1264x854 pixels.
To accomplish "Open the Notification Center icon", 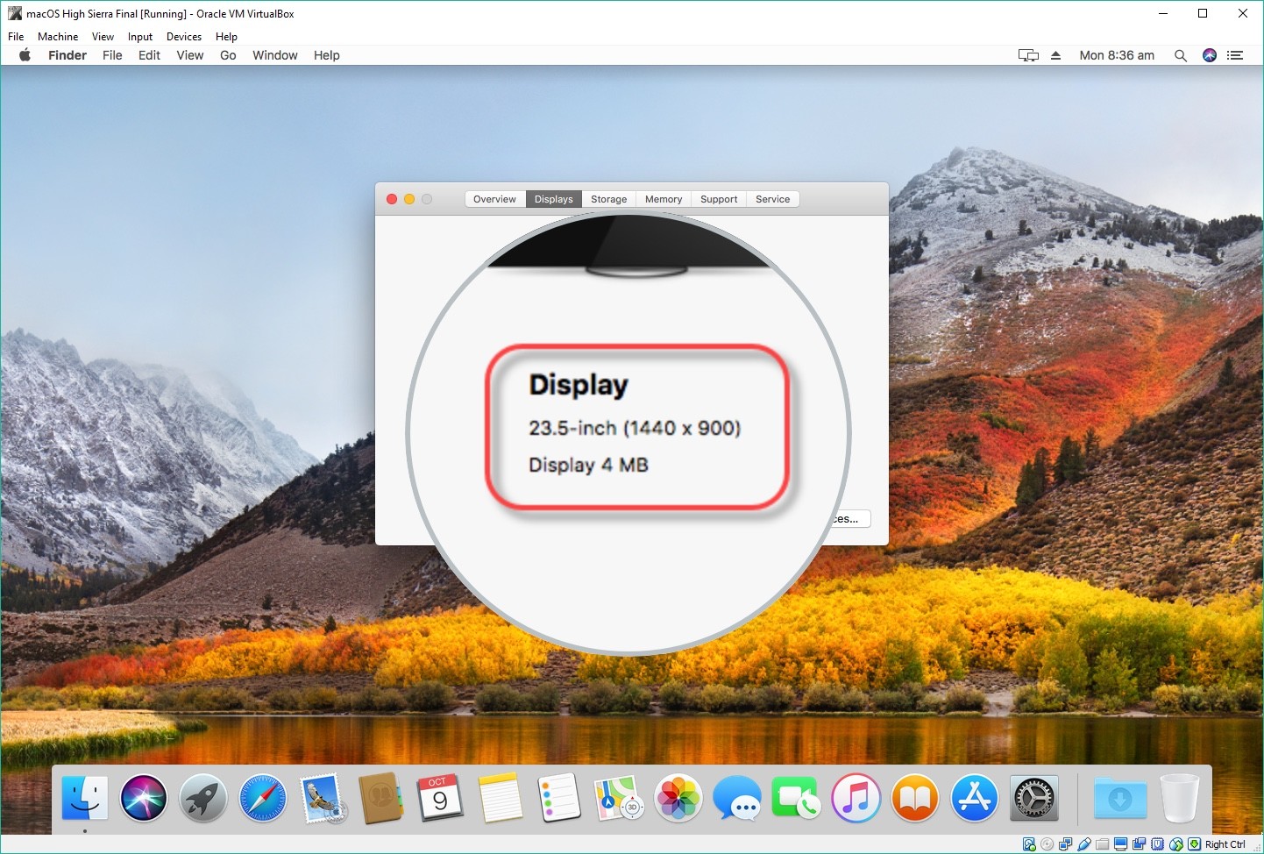I will click(x=1235, y=55).
